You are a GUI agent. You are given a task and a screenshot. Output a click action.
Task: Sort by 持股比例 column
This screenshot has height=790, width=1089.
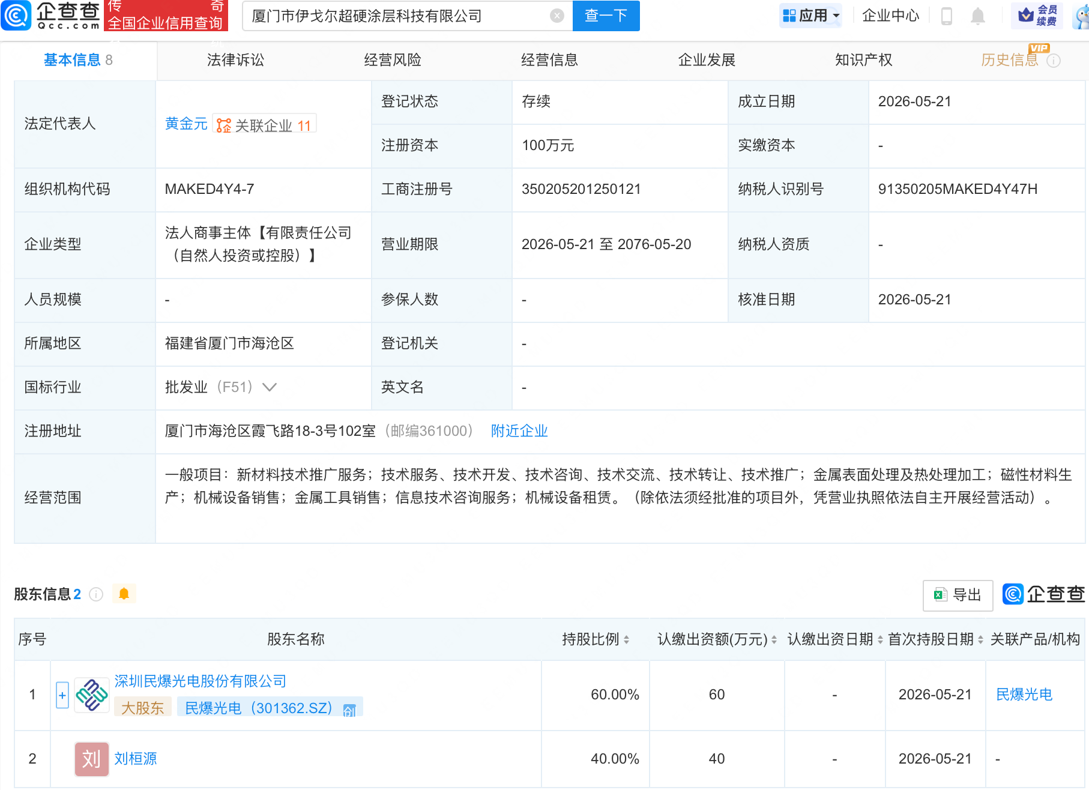(626, 640)
